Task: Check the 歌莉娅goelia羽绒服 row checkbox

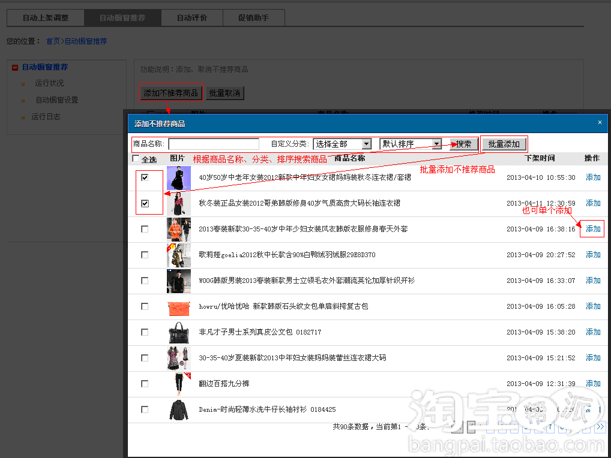Action: tap(145, 255)
